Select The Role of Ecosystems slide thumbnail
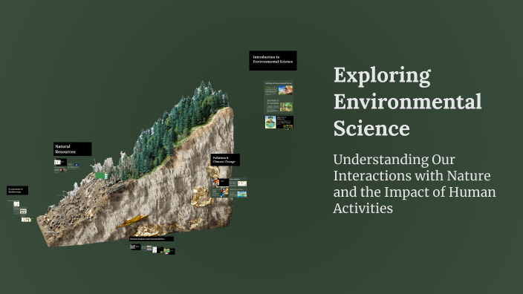Screen dimensions: 523x294 pos(279,105)
